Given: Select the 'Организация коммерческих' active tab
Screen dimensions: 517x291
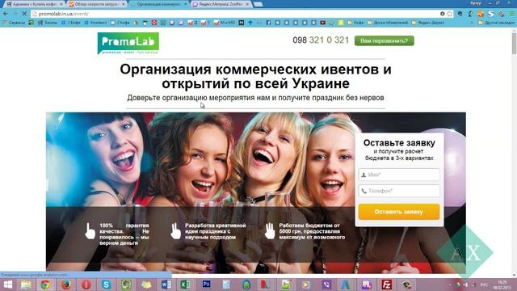Looking at the screenshot, I should click(159, 4).
